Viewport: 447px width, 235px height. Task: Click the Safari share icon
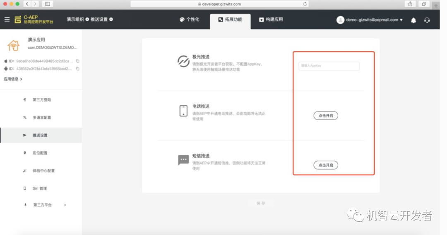[410, 4]
